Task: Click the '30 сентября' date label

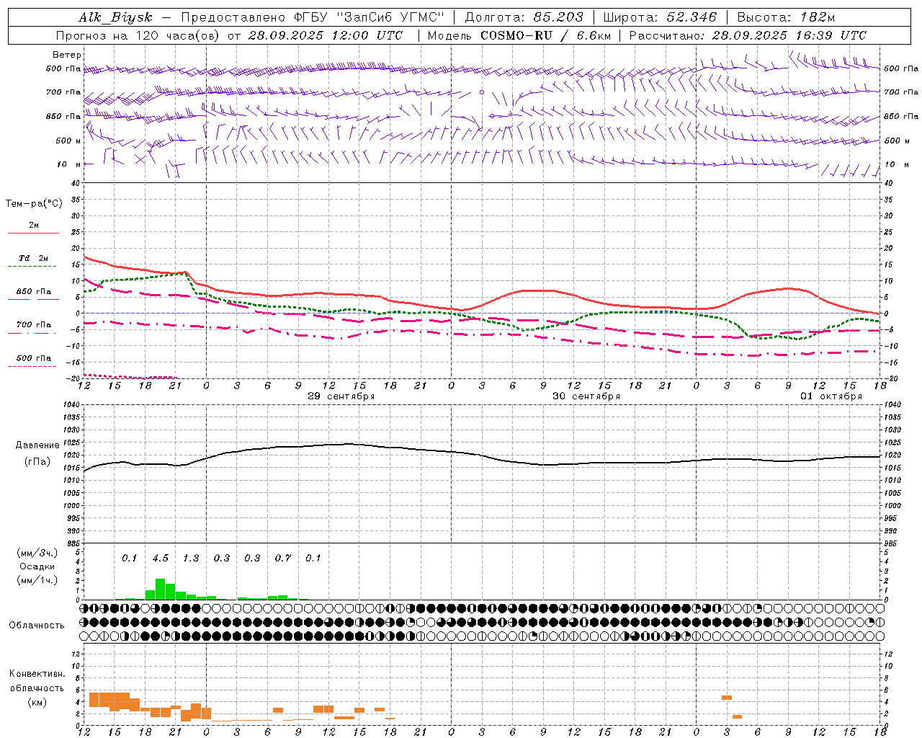Action: pyautogui.click(x=586, y=396)
